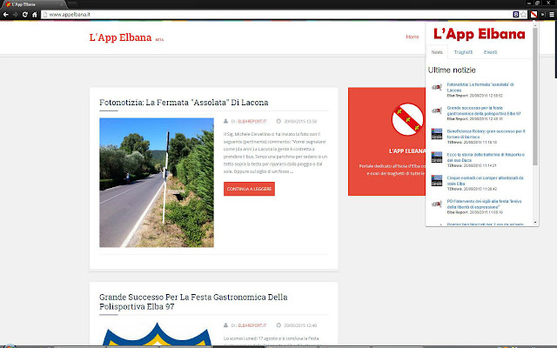Go back with the browser back arrow
Image resolution: width=557 pixels, height=348 pixels.
point(6,15)
